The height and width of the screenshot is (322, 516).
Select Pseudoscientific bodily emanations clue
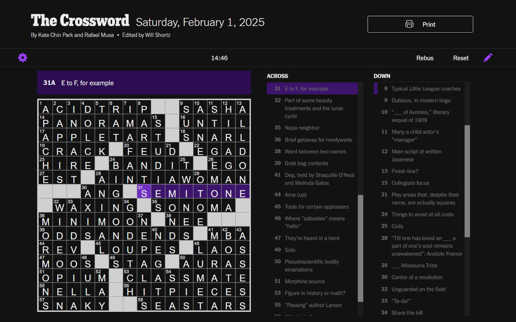coord(312,266)
